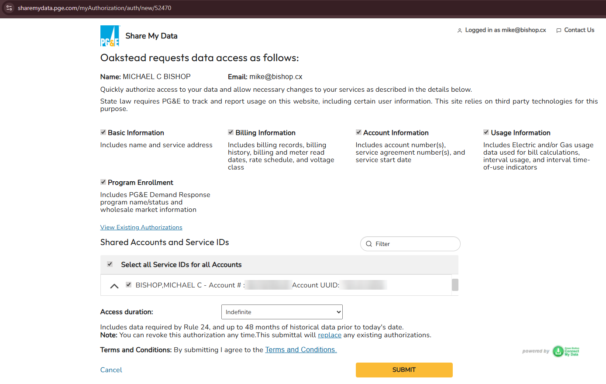Open the Terms and Conditions link

pyautogui.click(x=301, y=350)
